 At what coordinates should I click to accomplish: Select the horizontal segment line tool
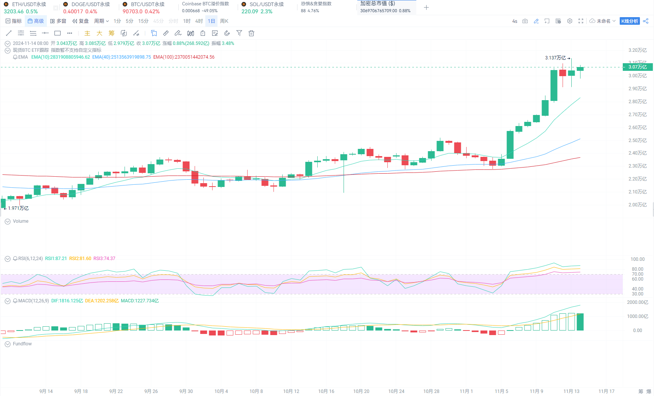point(45,33)
